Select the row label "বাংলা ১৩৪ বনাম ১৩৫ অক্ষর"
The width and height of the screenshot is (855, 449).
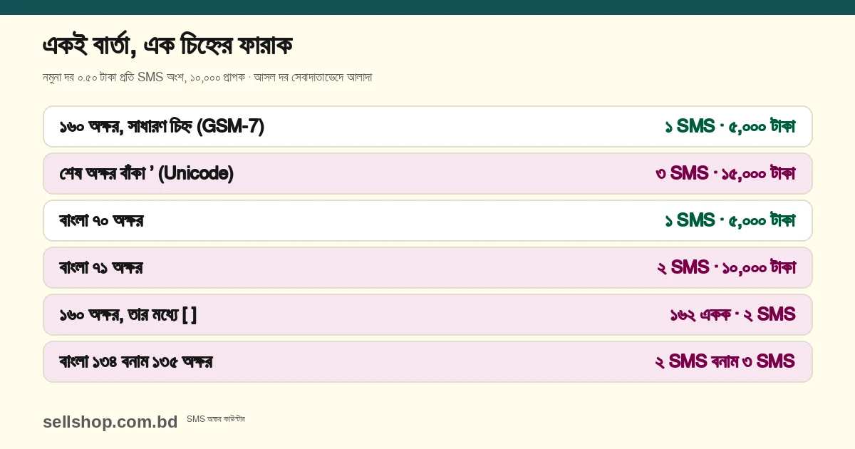(x=136, y=362)
